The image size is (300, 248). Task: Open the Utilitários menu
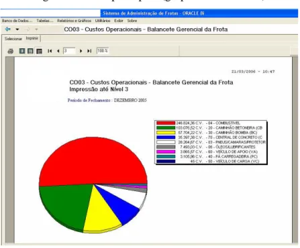coord(103,21)
